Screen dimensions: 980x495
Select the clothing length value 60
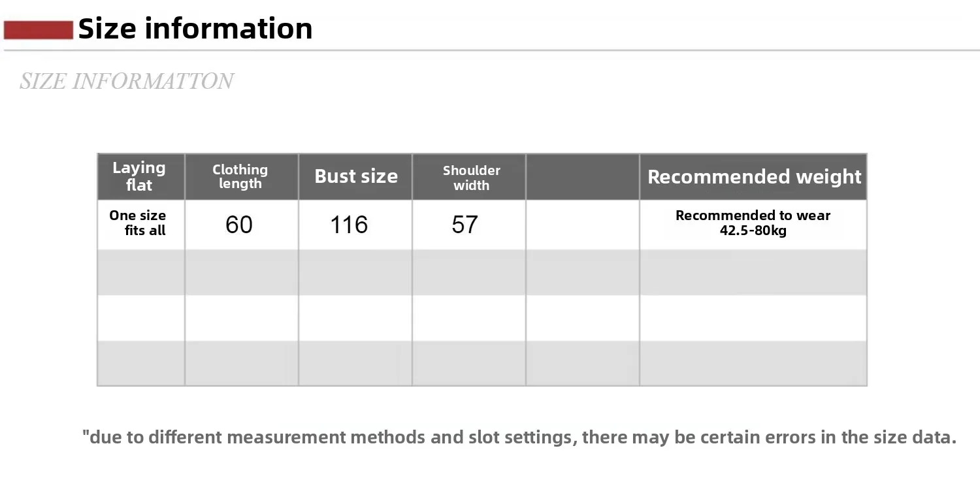(239, 225)
